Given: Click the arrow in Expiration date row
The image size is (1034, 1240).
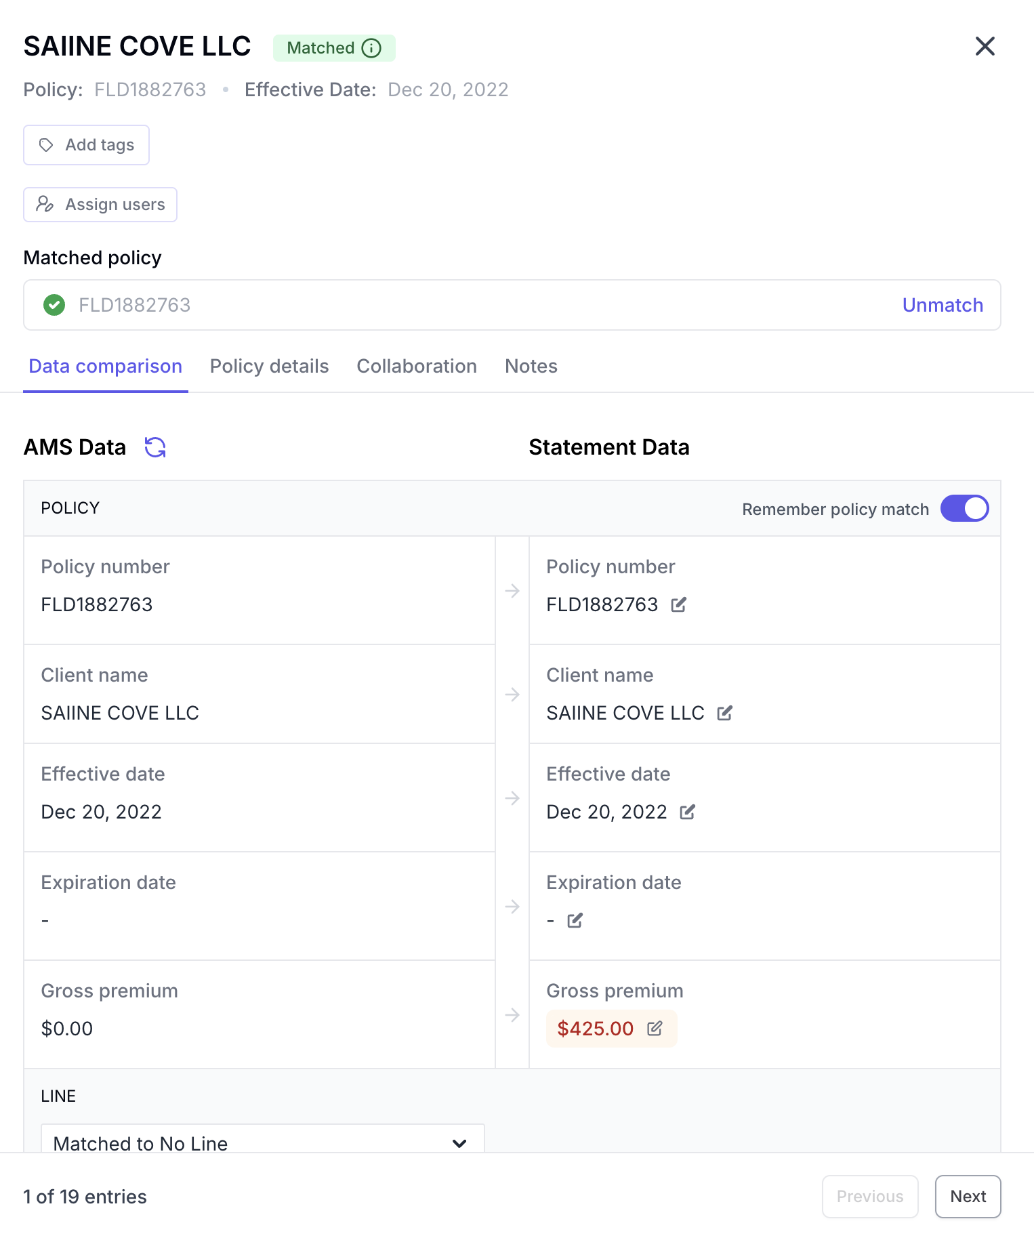Looking at the screenshot, I should click(512, 907).
